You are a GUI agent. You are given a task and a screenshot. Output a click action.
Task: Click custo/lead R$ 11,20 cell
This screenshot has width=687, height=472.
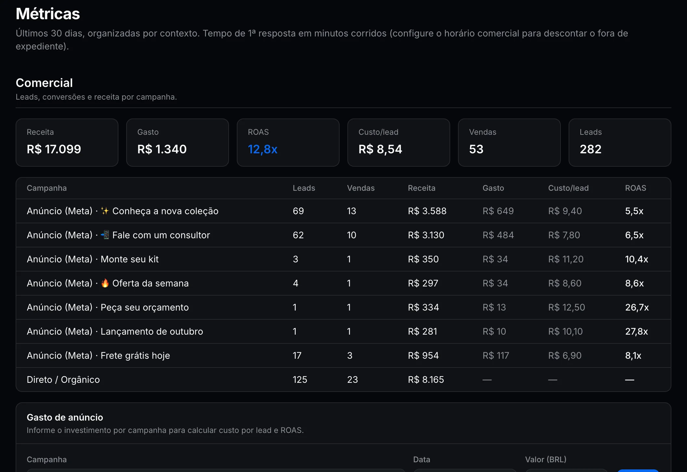point(566,259)
